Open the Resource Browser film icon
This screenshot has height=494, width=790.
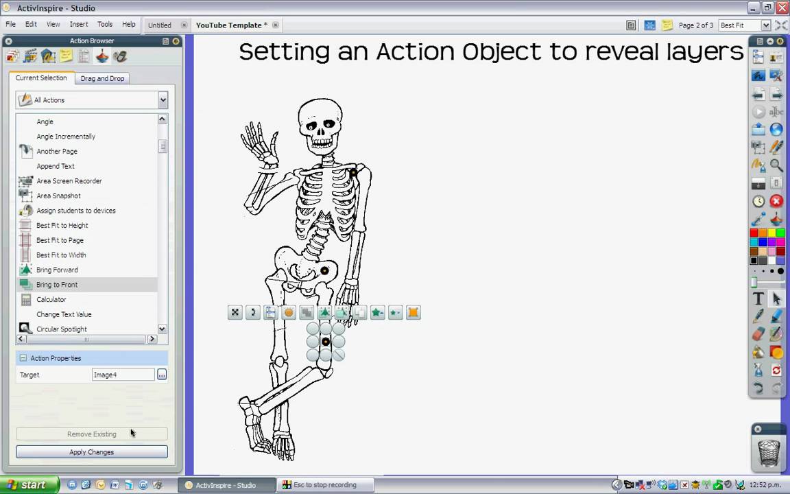30,56
